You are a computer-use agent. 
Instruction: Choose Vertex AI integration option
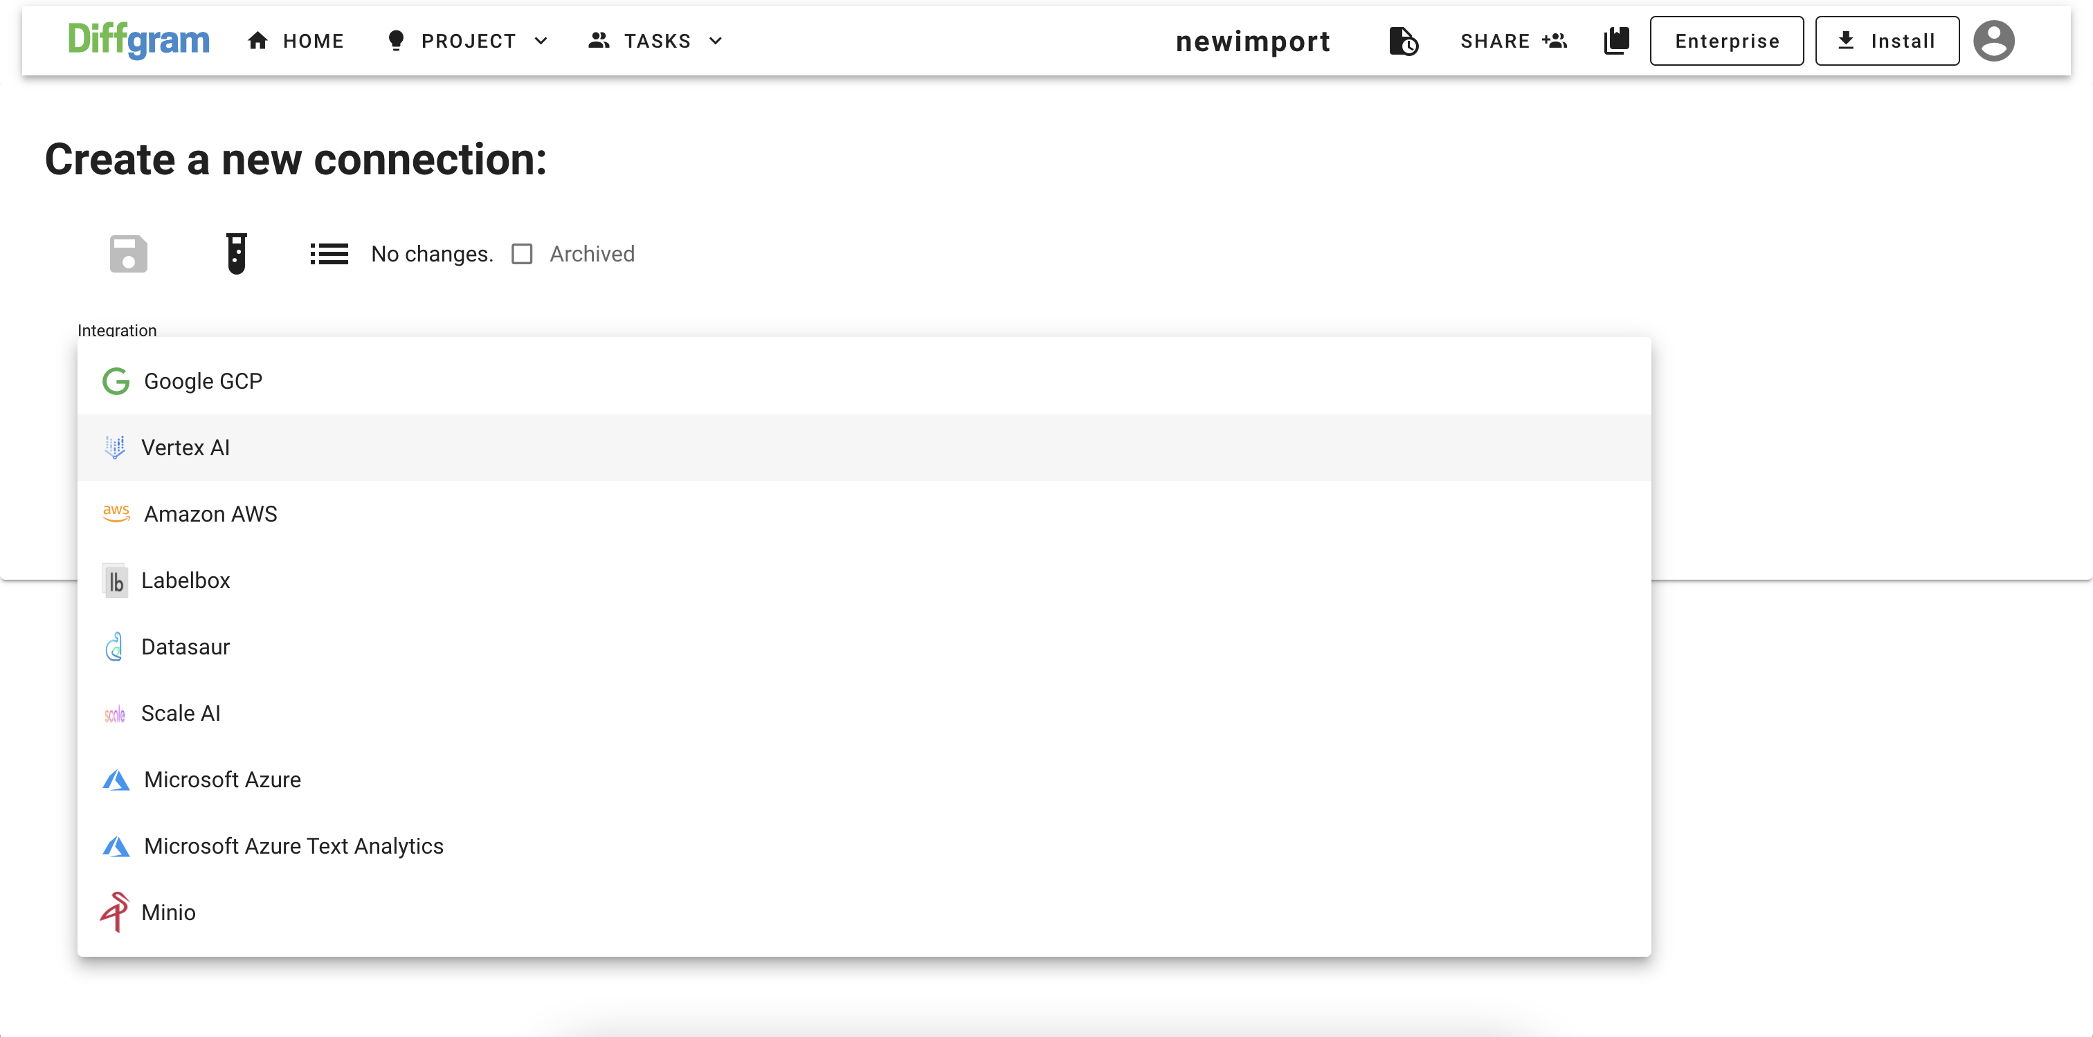click(x=185, y=448)
